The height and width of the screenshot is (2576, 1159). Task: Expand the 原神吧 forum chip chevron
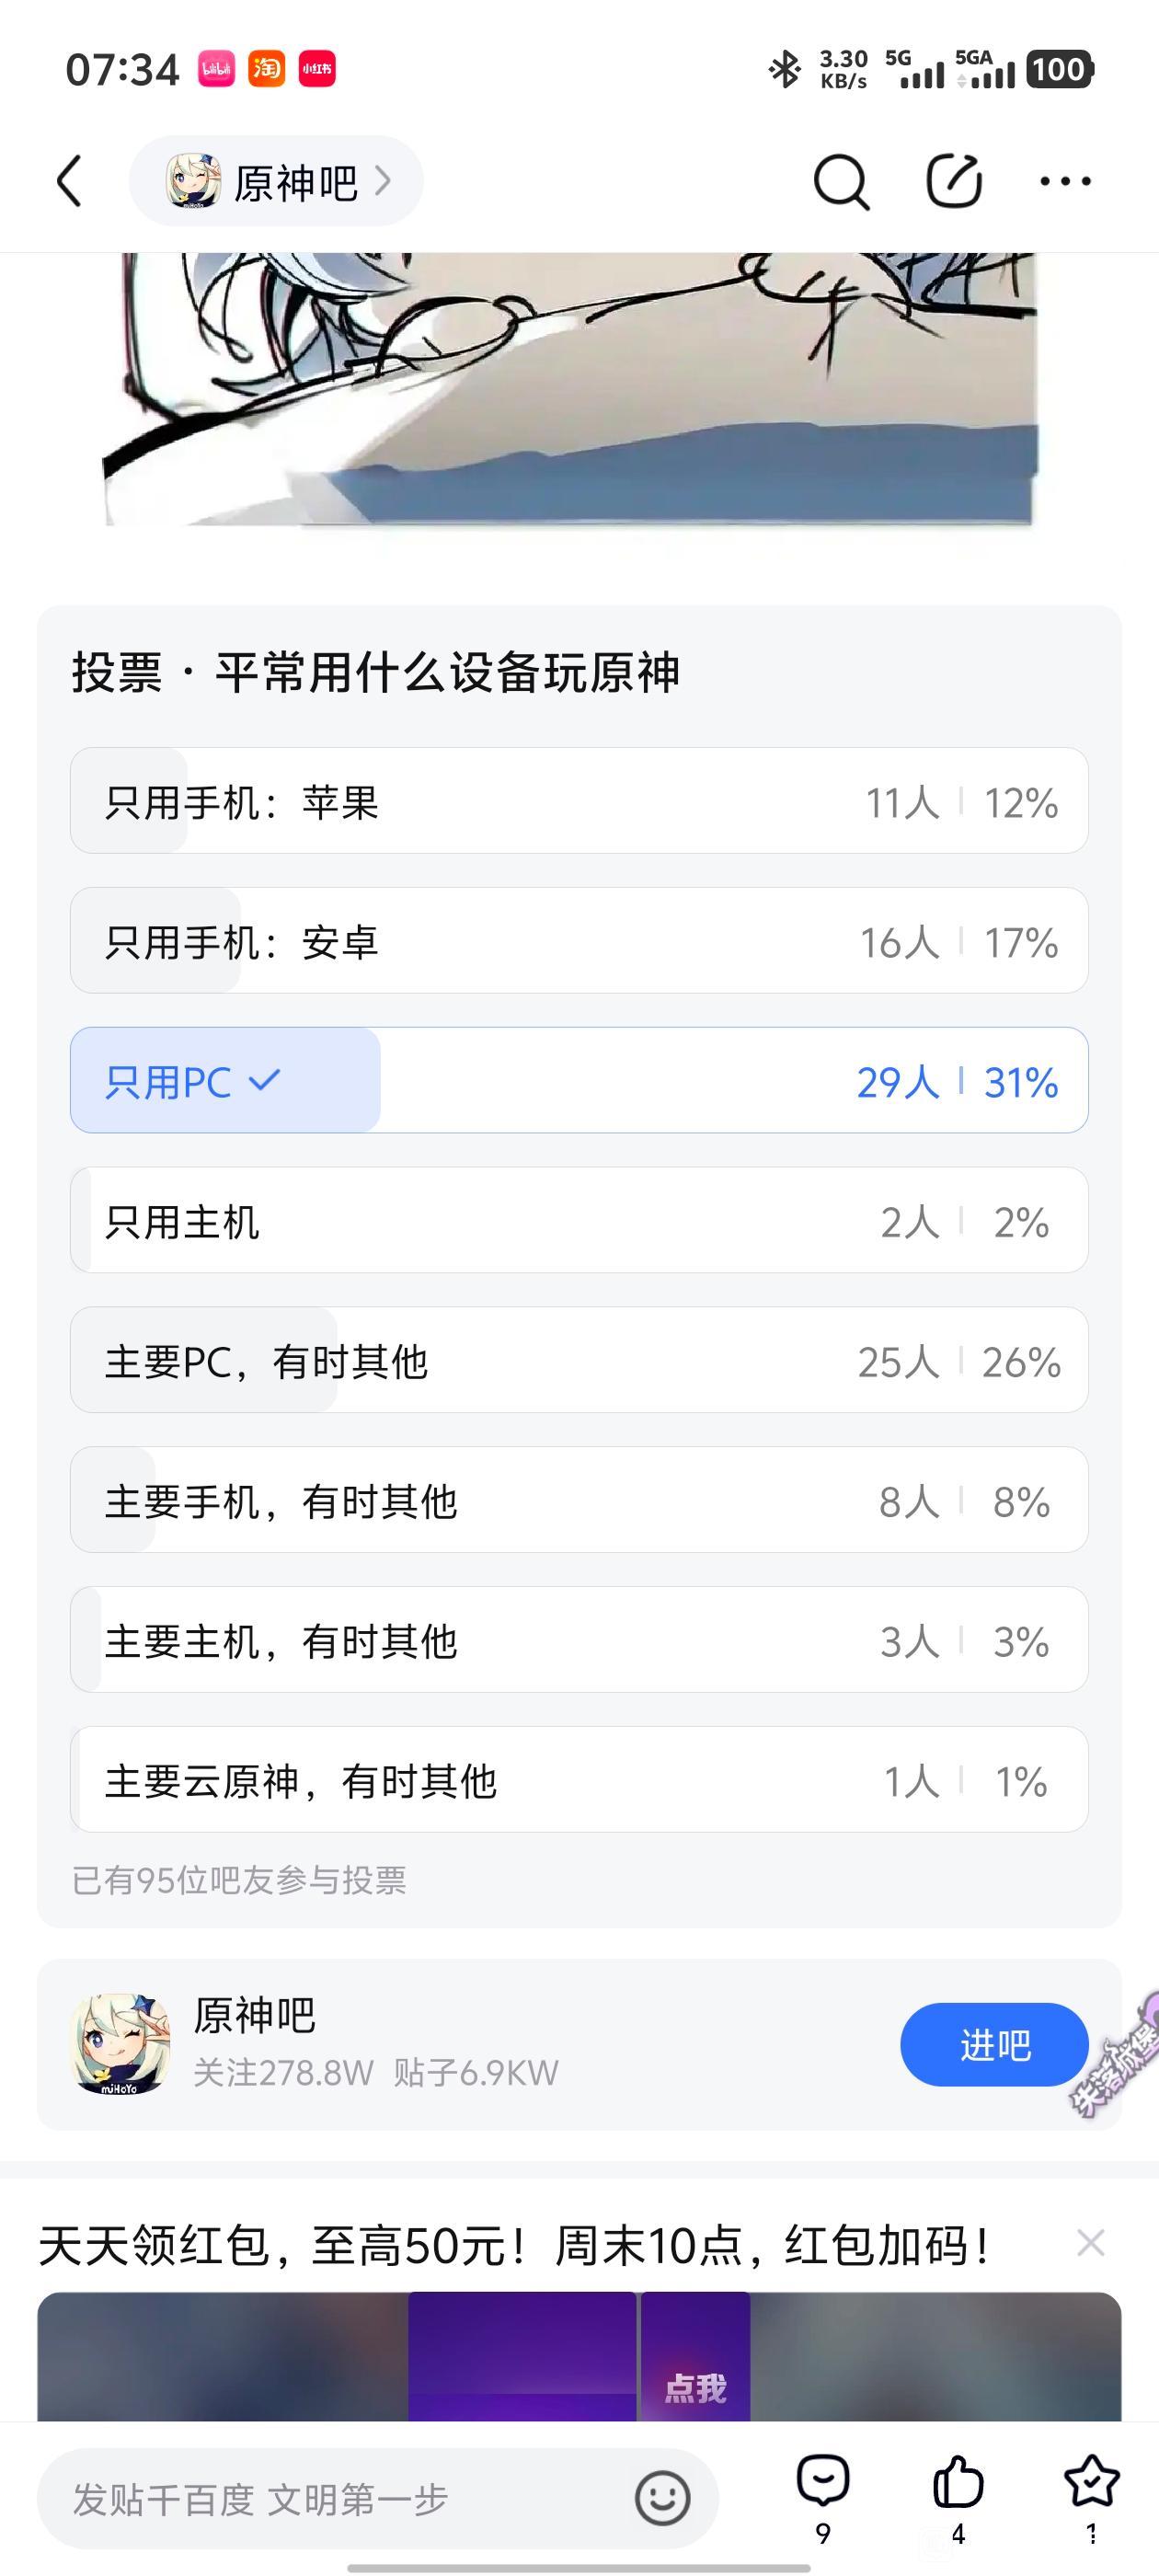382,181
